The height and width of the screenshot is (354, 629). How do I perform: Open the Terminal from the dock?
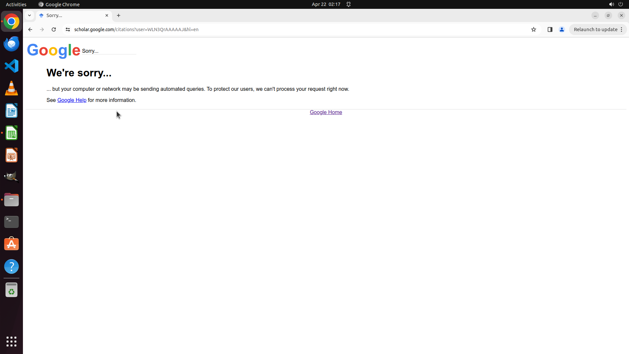[x=11, y=222]
